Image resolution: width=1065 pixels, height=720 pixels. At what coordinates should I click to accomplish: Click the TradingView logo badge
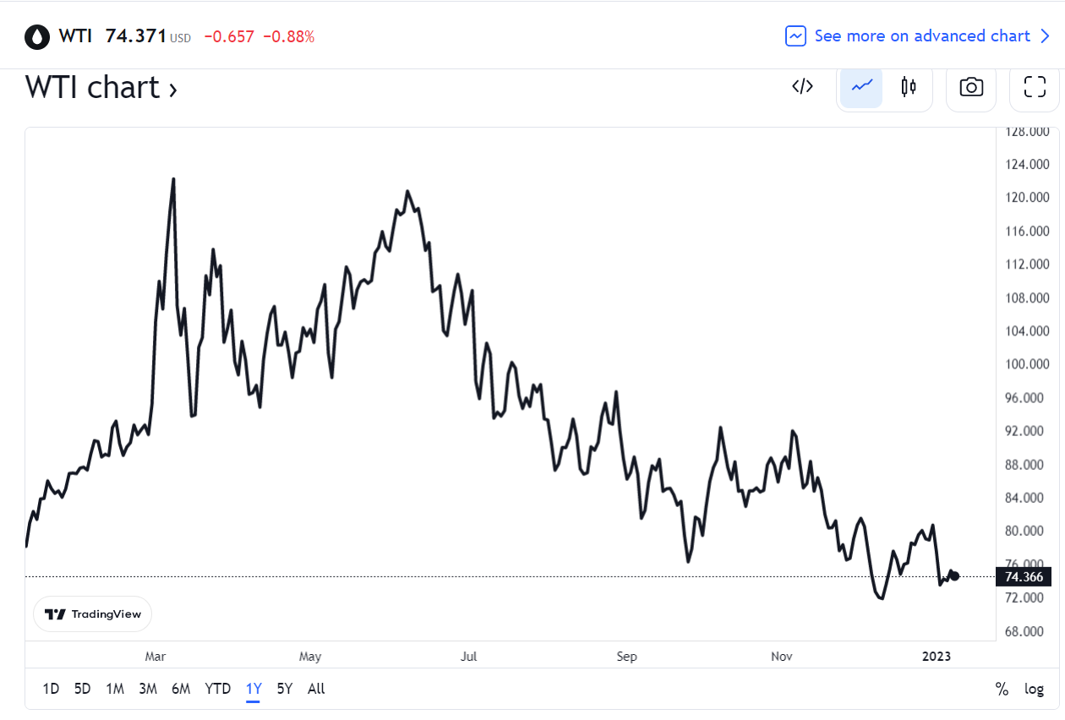tap(93, 614)
